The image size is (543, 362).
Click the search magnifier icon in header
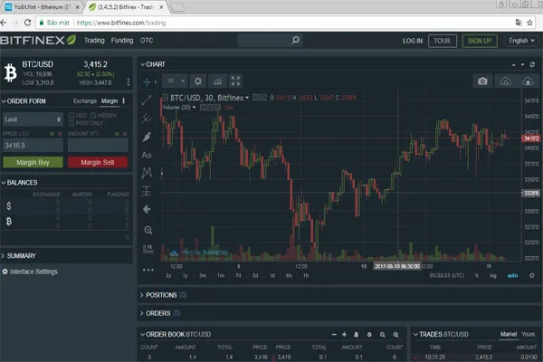295,40
